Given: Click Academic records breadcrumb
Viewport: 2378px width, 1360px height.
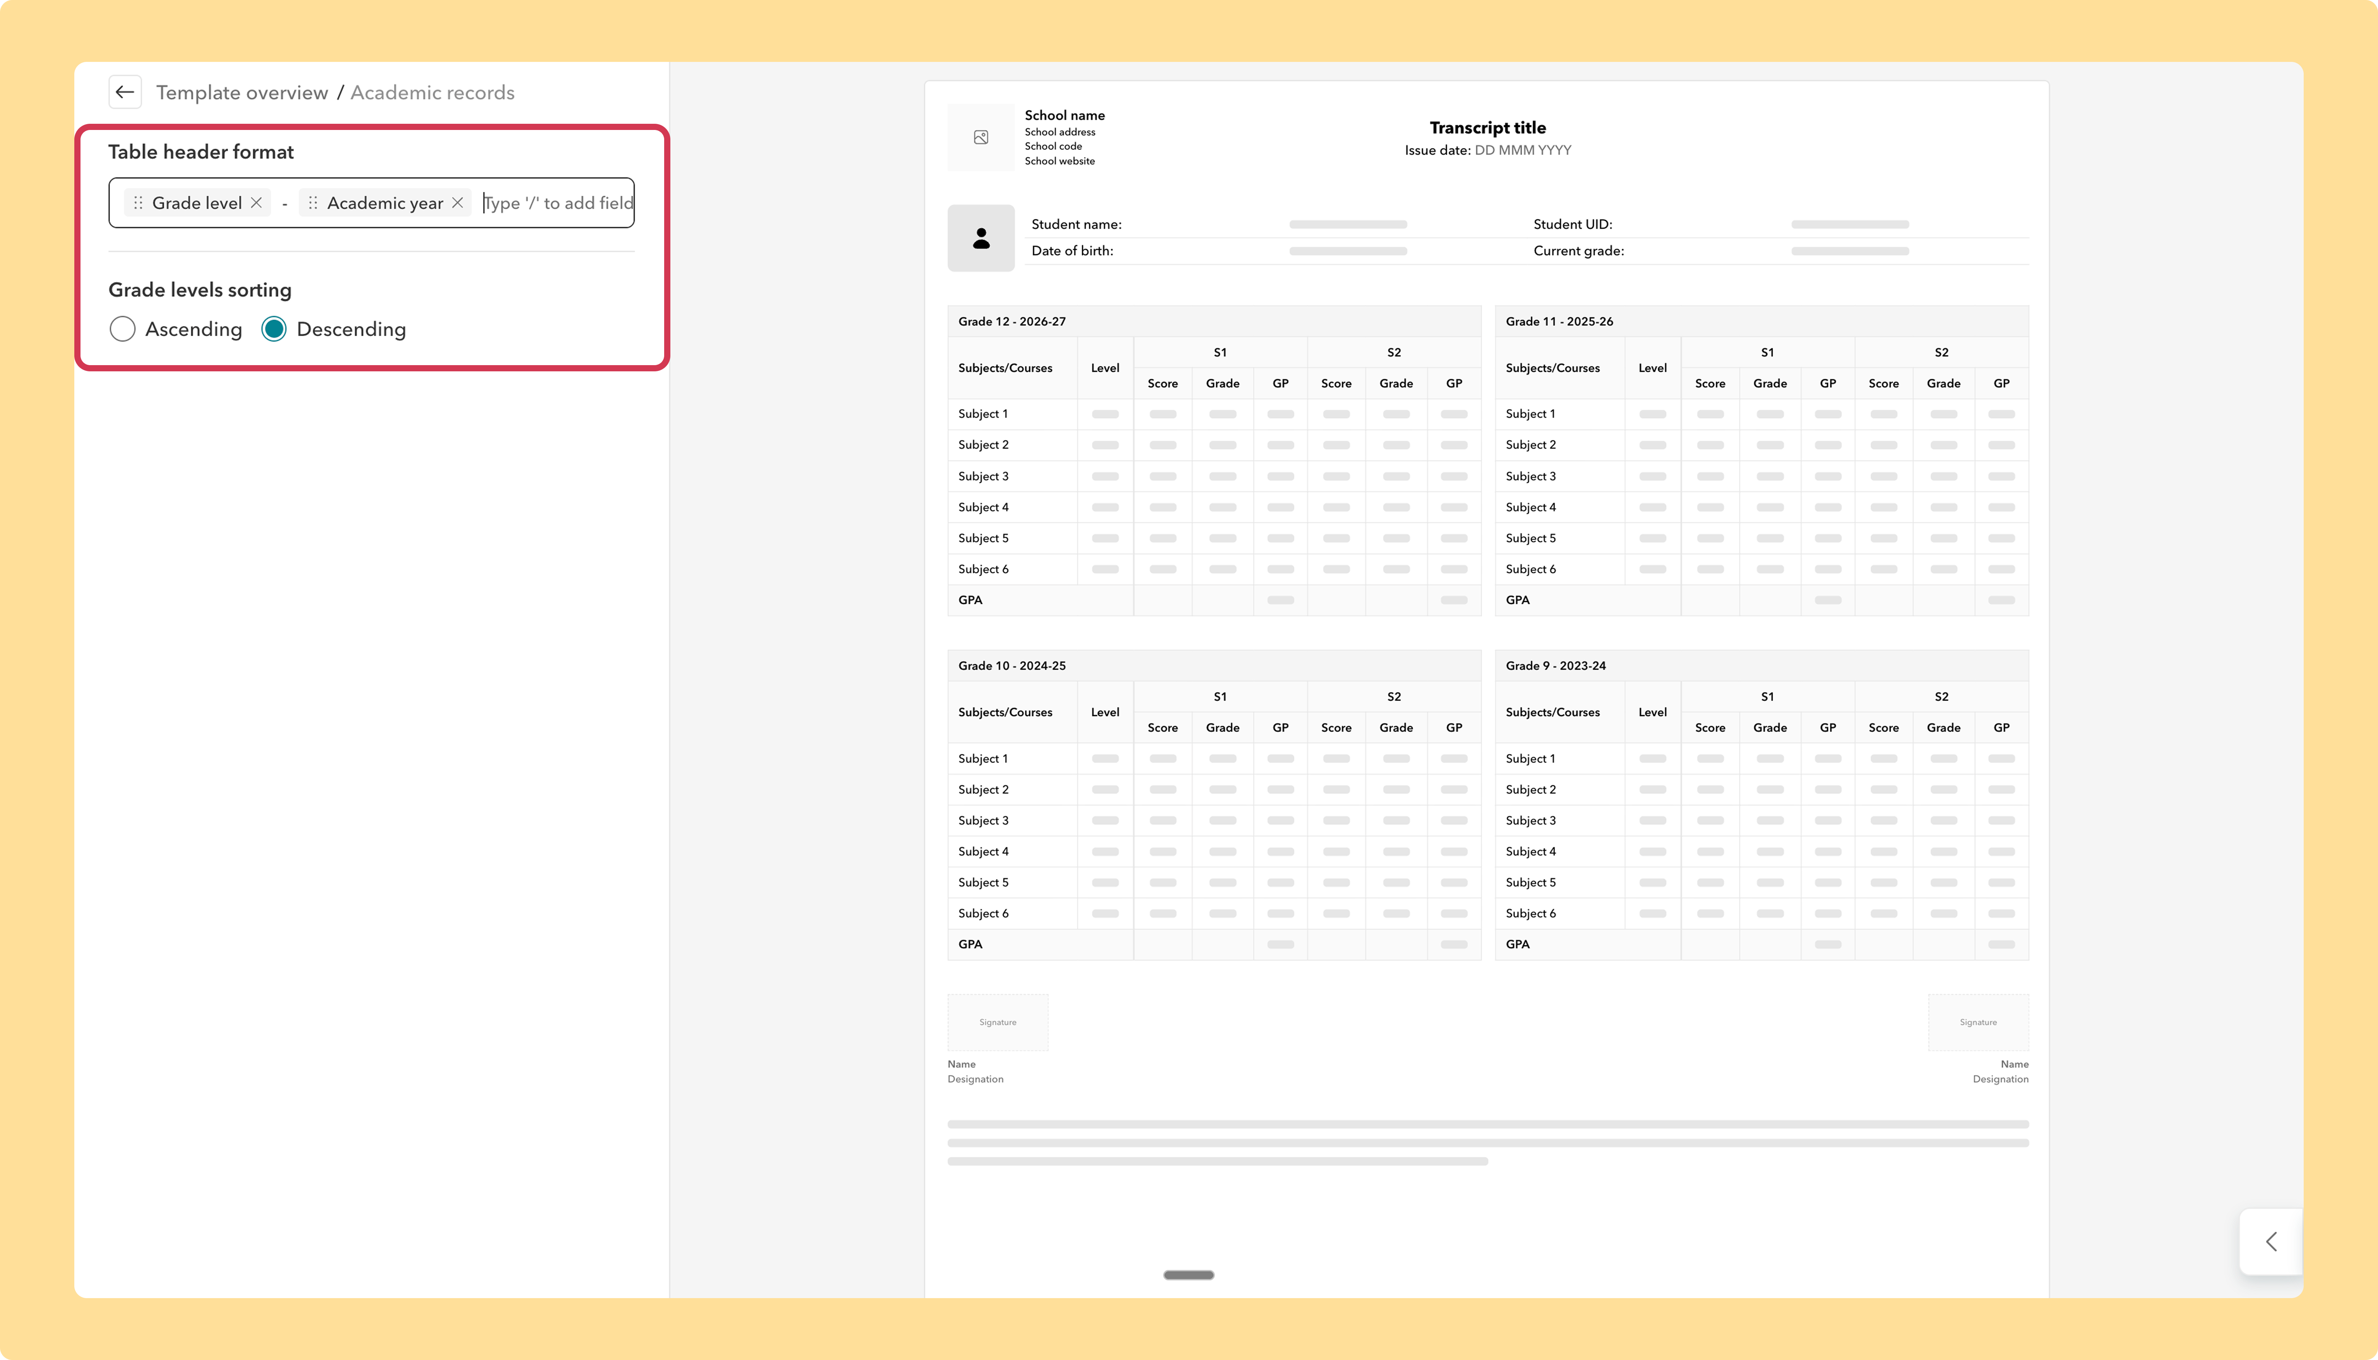Looking at the screenshot, I should (x=433, y=92).
